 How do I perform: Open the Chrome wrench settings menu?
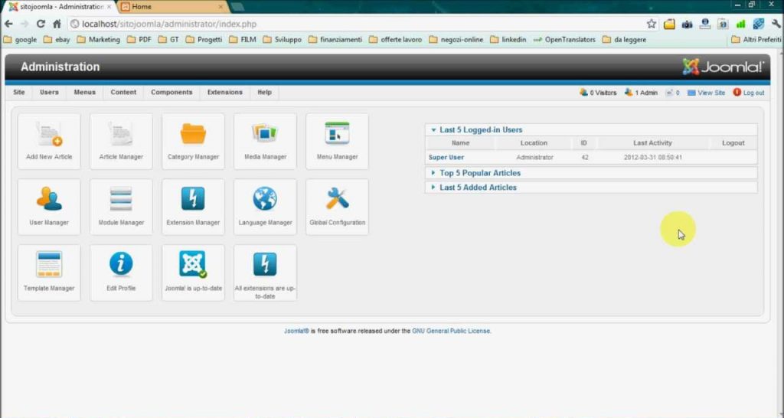coord(776,24)
